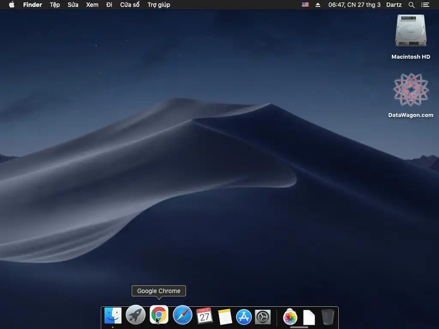Open the Cửa sổ menu
Image resolution: width=439 pixels, height=329 pixels.
129,5
